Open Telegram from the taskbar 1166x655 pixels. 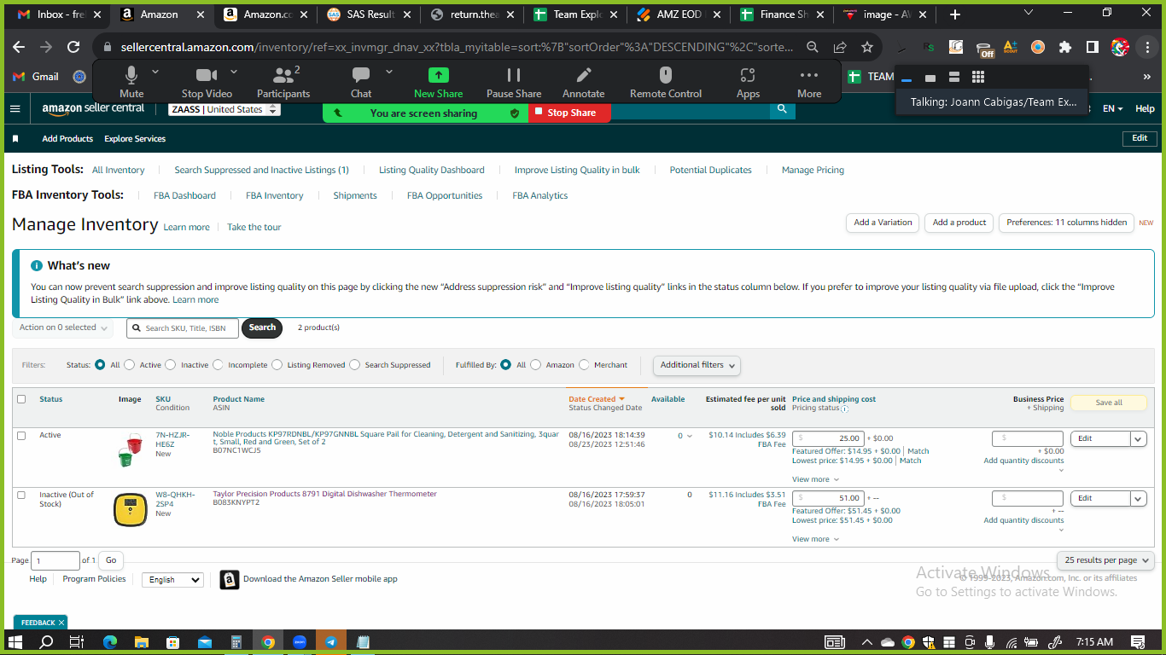331,641
